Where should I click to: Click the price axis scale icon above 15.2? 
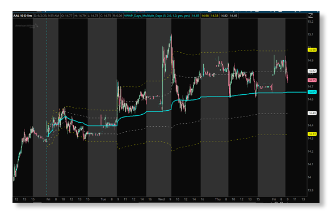coord(310,15)
